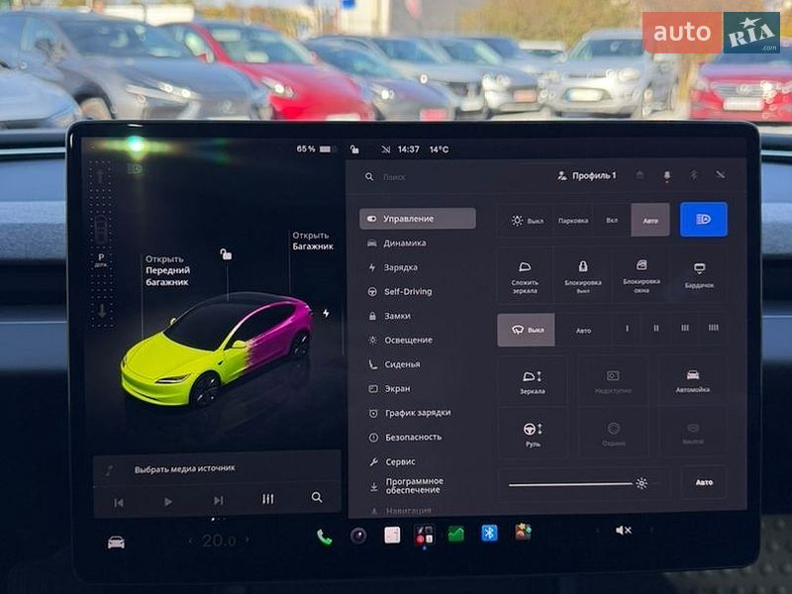The width and height of the screenshot is (792, 594).
Task: Toggle Блокировка child lock
Action: 583,276
